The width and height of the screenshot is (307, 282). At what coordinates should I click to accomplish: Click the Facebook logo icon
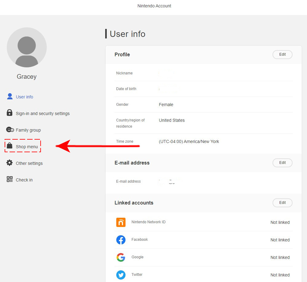(121, 240)
